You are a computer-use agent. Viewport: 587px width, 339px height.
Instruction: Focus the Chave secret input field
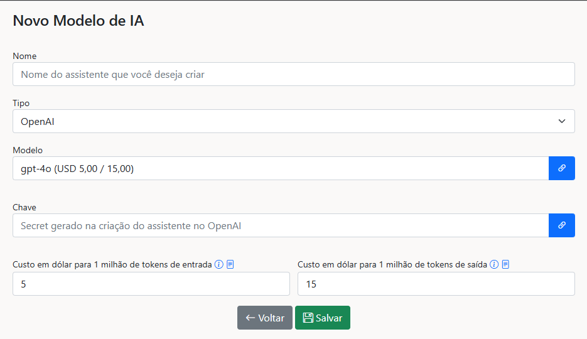(x=281, y=225)
